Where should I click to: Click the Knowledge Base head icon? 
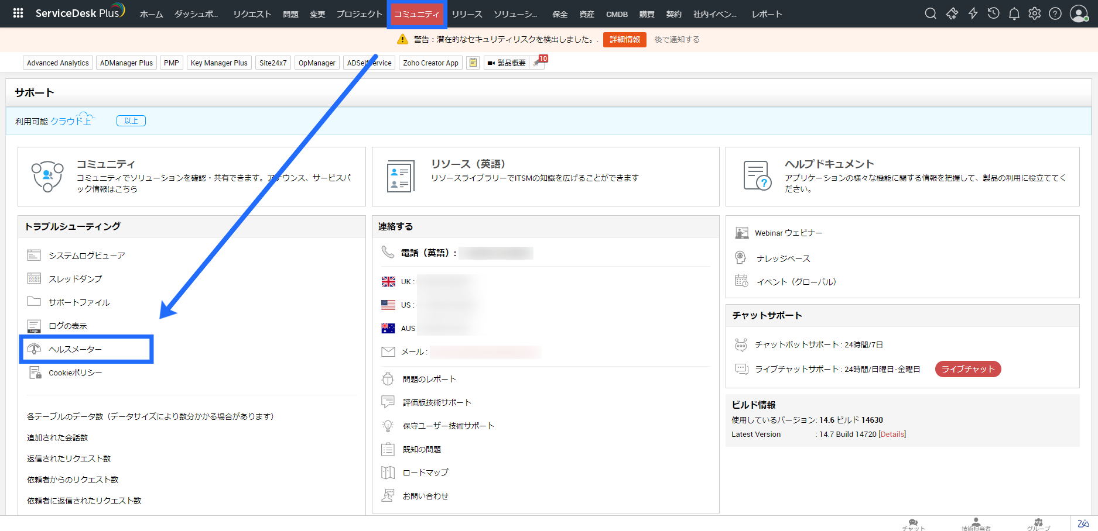(741, 258)
